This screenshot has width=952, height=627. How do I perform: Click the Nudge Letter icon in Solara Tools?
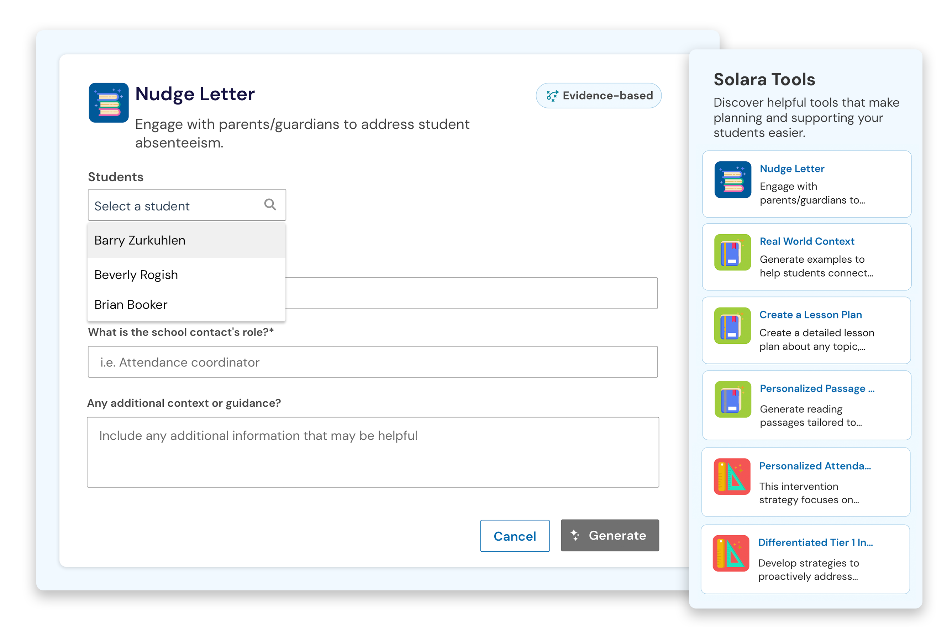coord(733,179)
